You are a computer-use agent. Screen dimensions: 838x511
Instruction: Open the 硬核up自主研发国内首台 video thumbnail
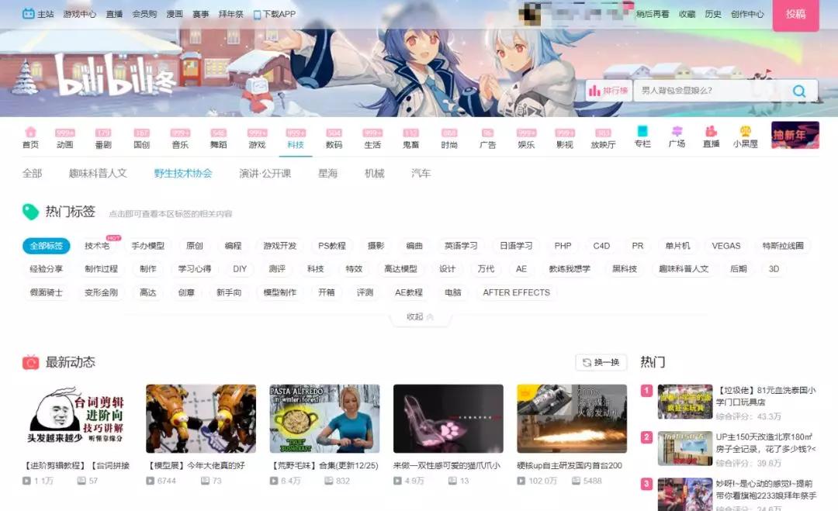click(x=573, y=419)
